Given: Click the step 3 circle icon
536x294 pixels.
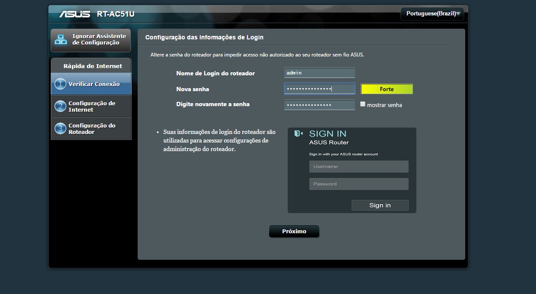Looking at the screenshot, I should (60, 128).
